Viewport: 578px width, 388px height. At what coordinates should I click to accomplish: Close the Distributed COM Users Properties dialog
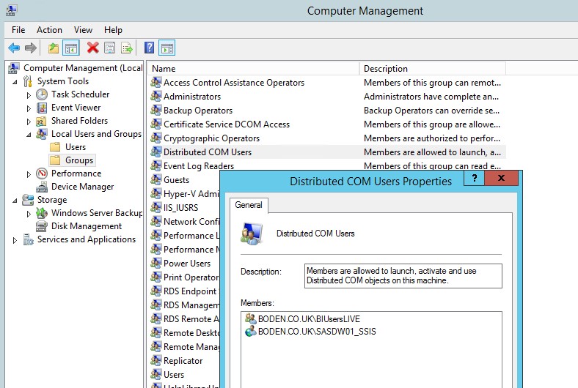501,178
